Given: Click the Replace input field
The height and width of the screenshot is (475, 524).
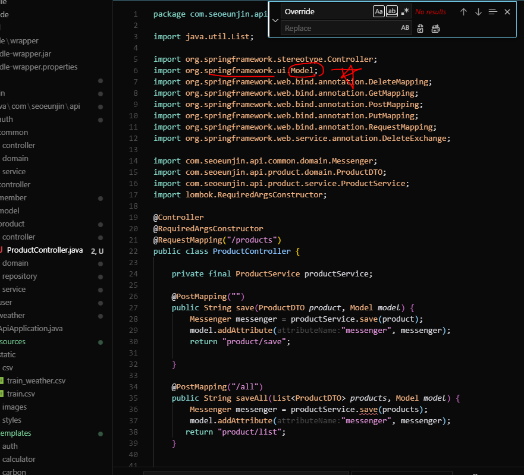Looking at the screenshot, I should tap(340, 28).
